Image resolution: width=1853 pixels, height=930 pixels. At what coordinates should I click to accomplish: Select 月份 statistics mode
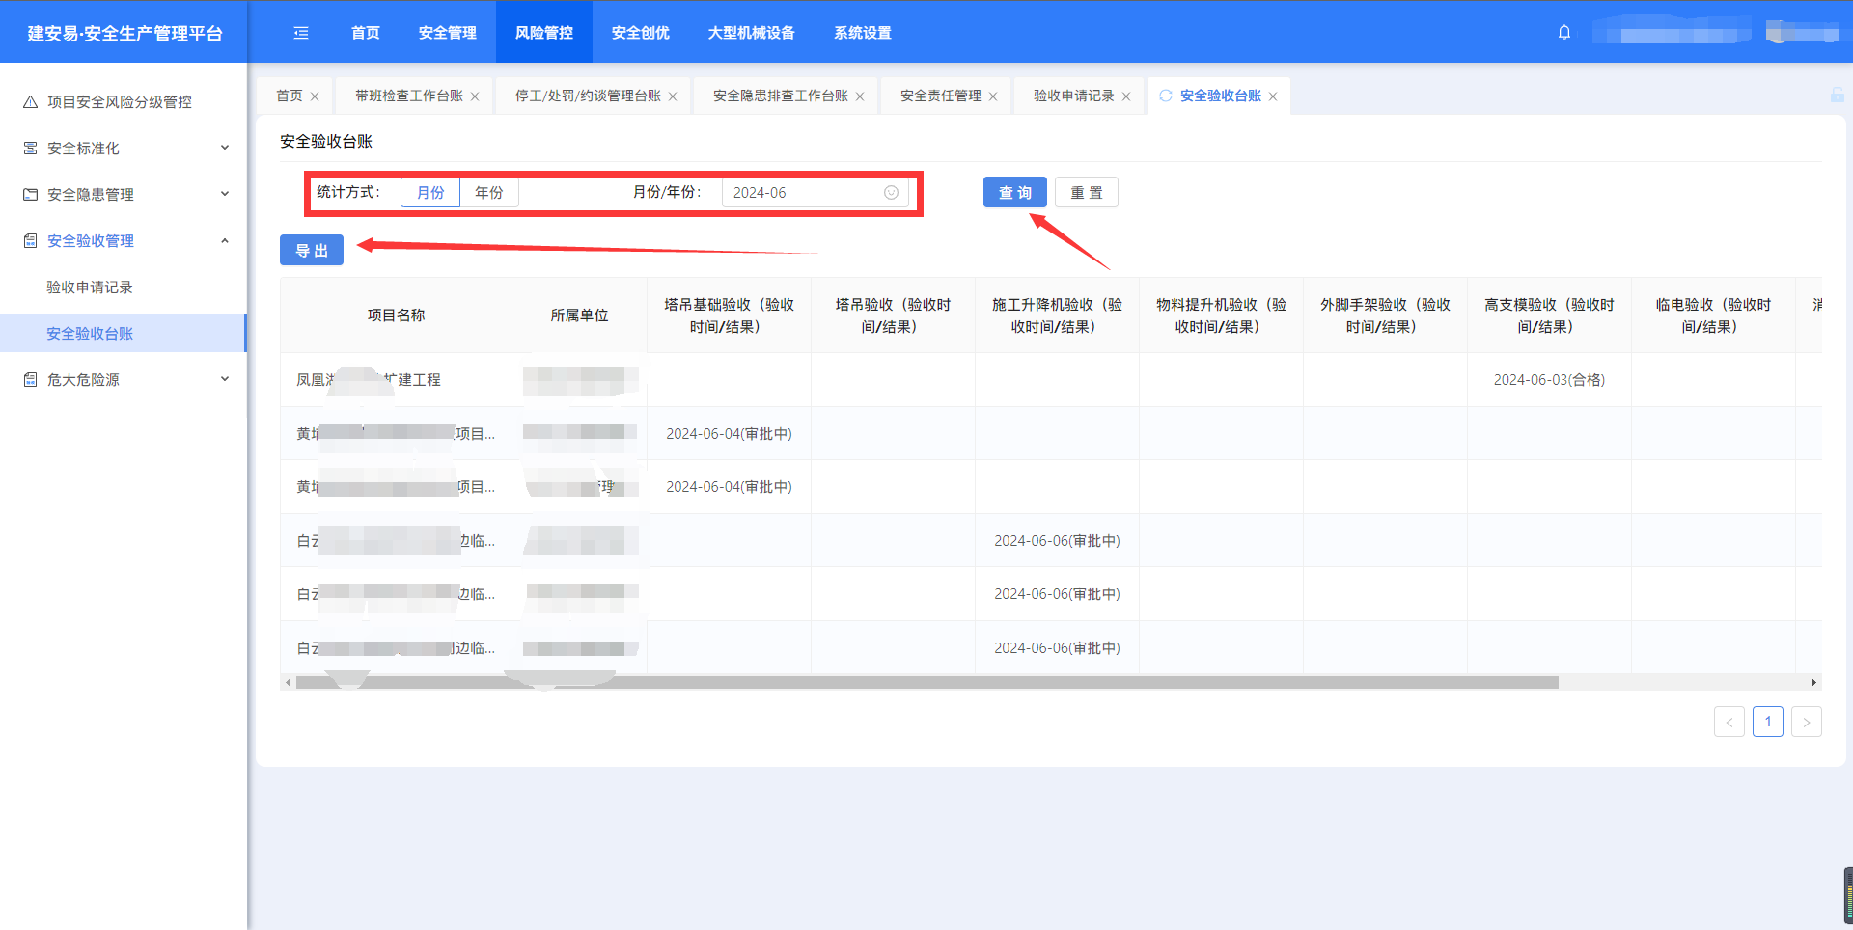[430, 193]
